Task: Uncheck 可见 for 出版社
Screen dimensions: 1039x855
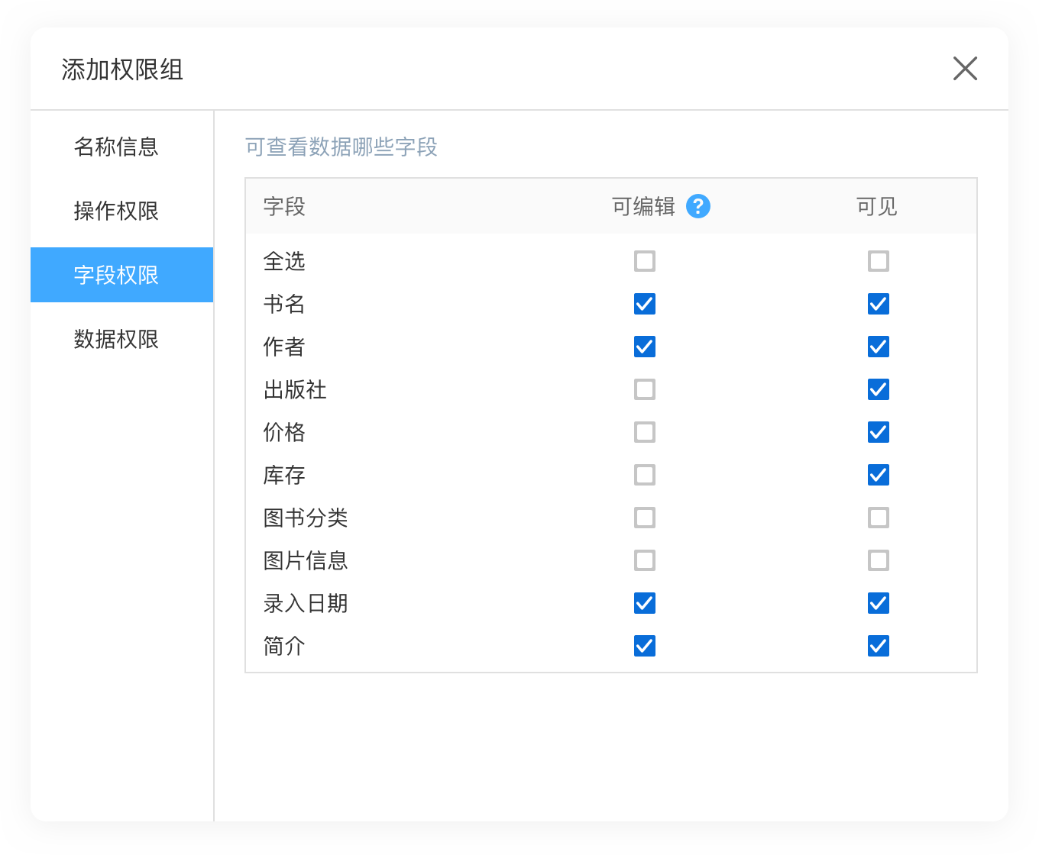Action: click(x=878, y=389)
